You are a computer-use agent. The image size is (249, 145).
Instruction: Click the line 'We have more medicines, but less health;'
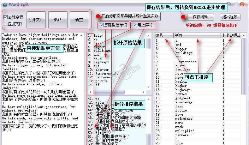[40, 95]
